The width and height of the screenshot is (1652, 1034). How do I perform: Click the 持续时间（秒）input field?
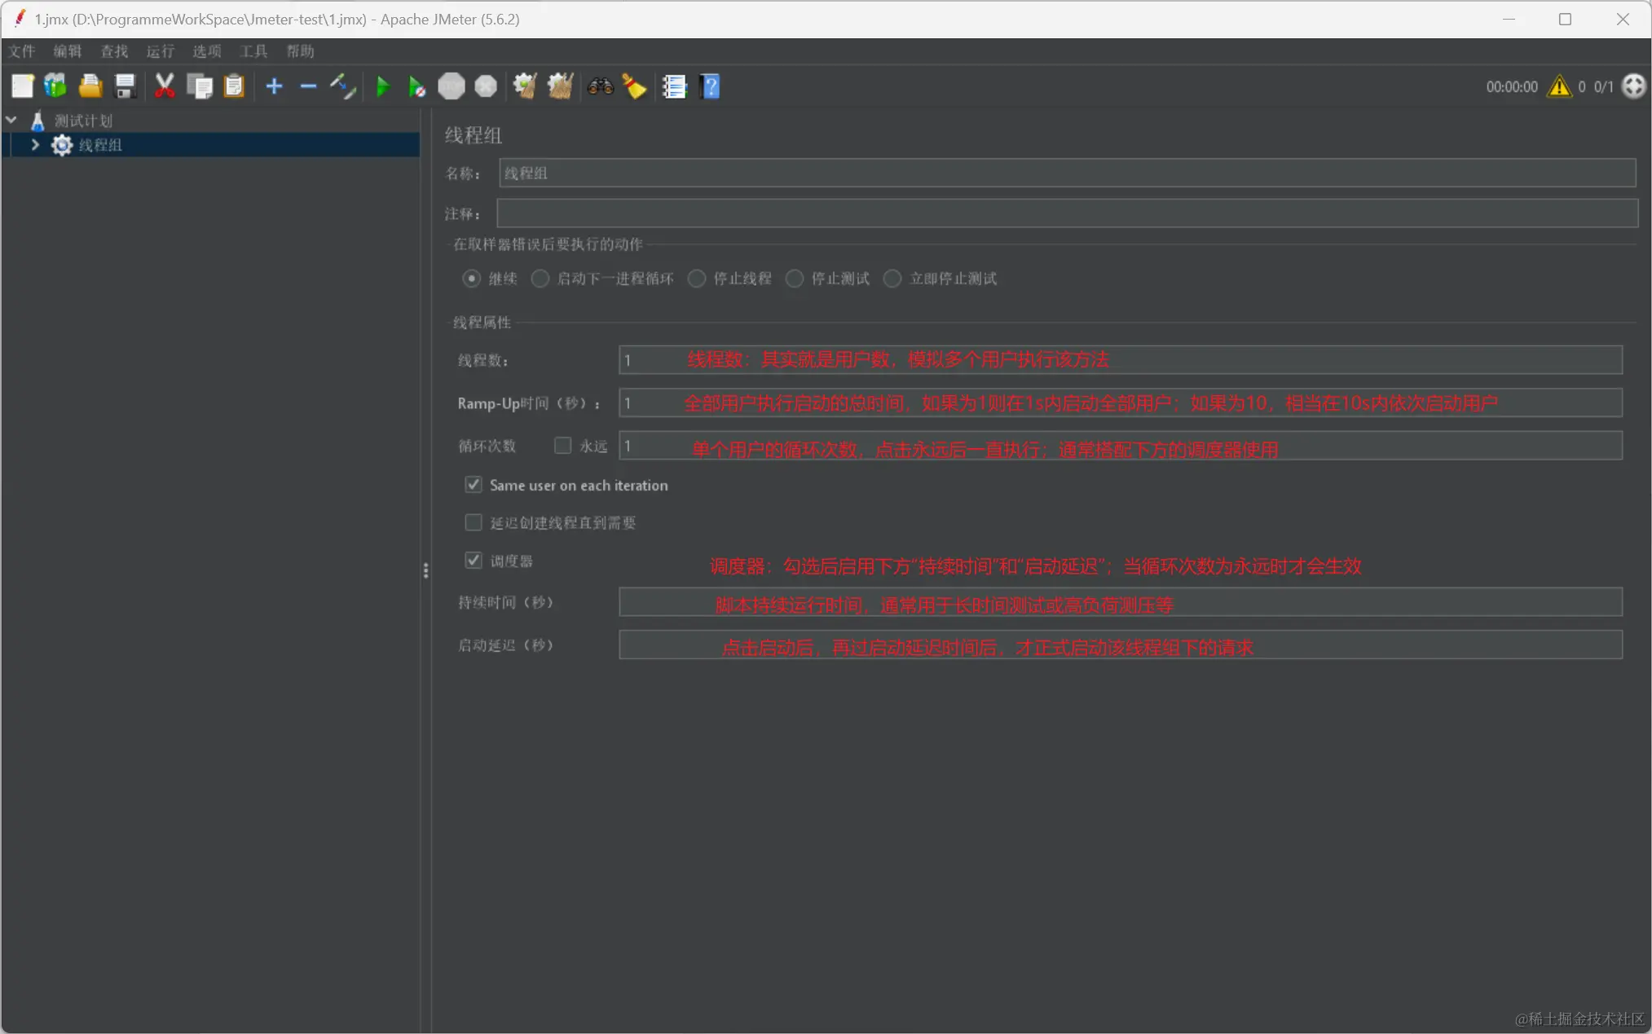pos(1120,602)
